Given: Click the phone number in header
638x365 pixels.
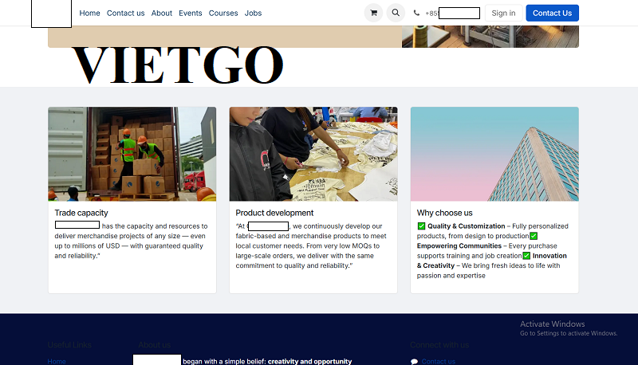Looking at the screenshot, I should (453, 13).
